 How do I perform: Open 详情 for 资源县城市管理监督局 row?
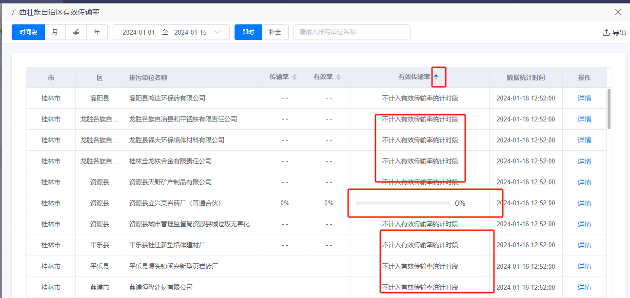584,224
